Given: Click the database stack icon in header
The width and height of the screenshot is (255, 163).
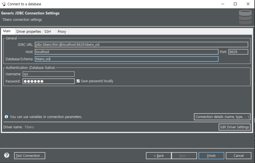Looking at the screenshot, I should click(x=245, y=17).
